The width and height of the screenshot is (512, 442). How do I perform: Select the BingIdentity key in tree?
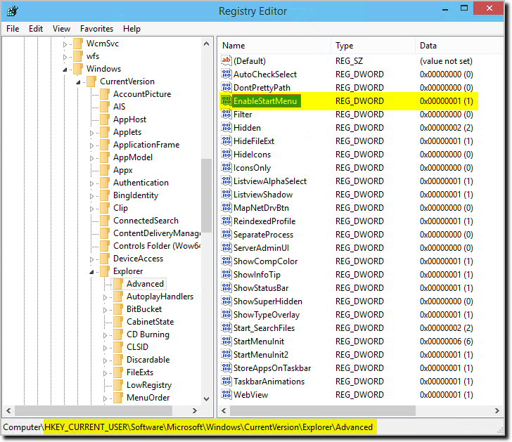(x=136, y=195)
